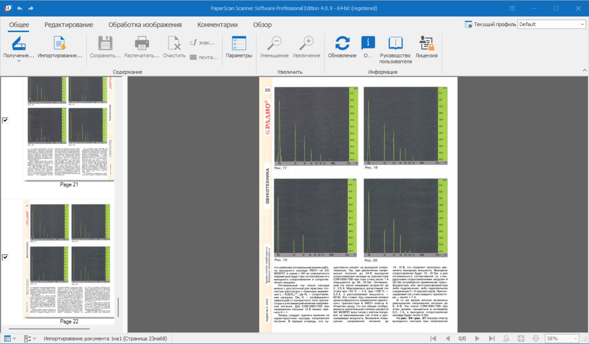
Task: Collapse the ribbon with the chevron
Action: pyautogui.click(x=584, y=70)
